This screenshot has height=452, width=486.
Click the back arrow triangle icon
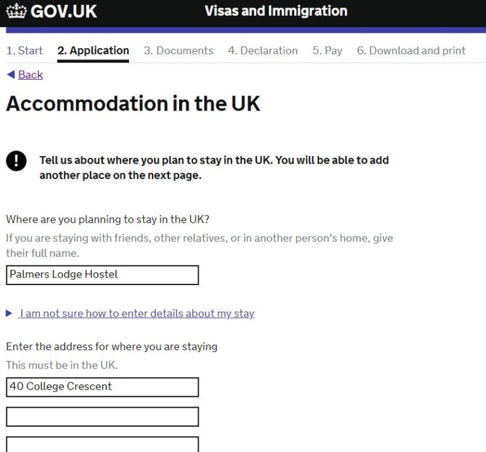point(11,75)
